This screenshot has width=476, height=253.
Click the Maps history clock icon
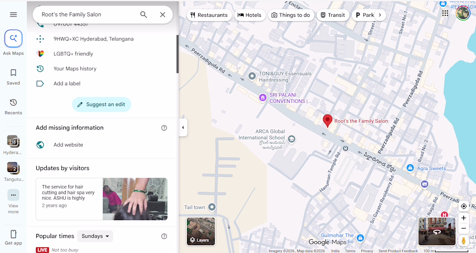[x=40, y=69]
